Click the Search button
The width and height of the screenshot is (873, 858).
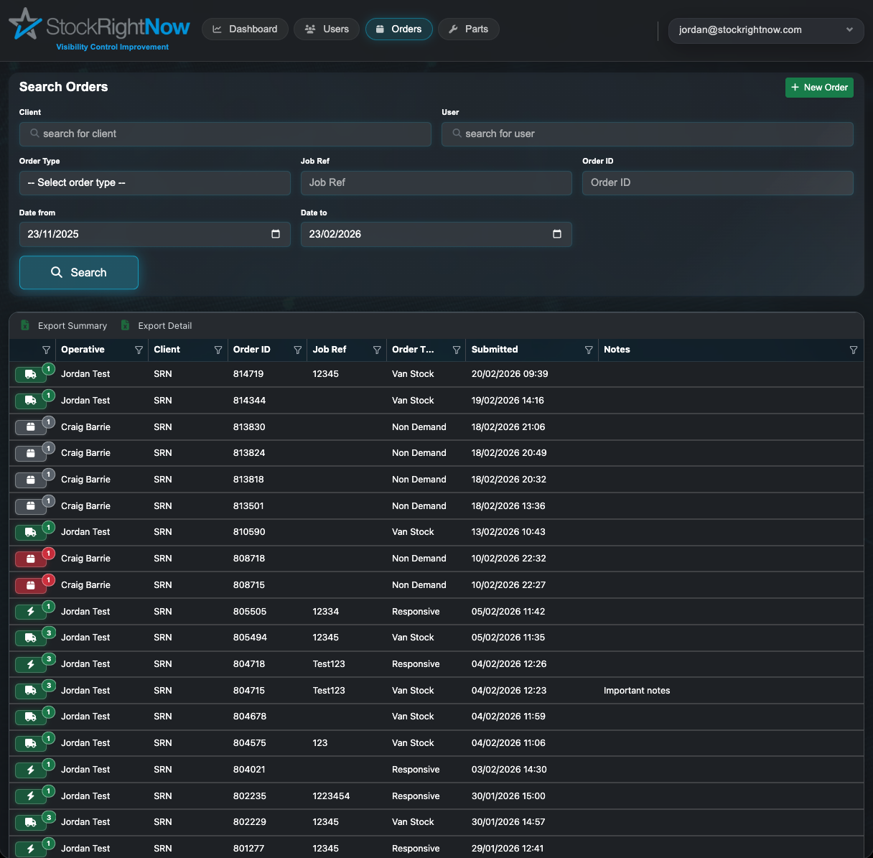click(x=78, y=272)
